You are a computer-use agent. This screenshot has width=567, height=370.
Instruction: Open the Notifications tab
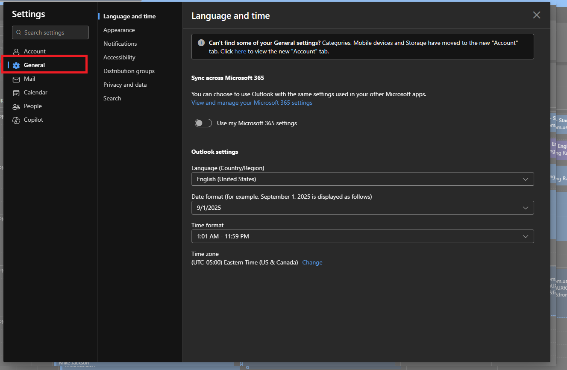coord(120,44)
